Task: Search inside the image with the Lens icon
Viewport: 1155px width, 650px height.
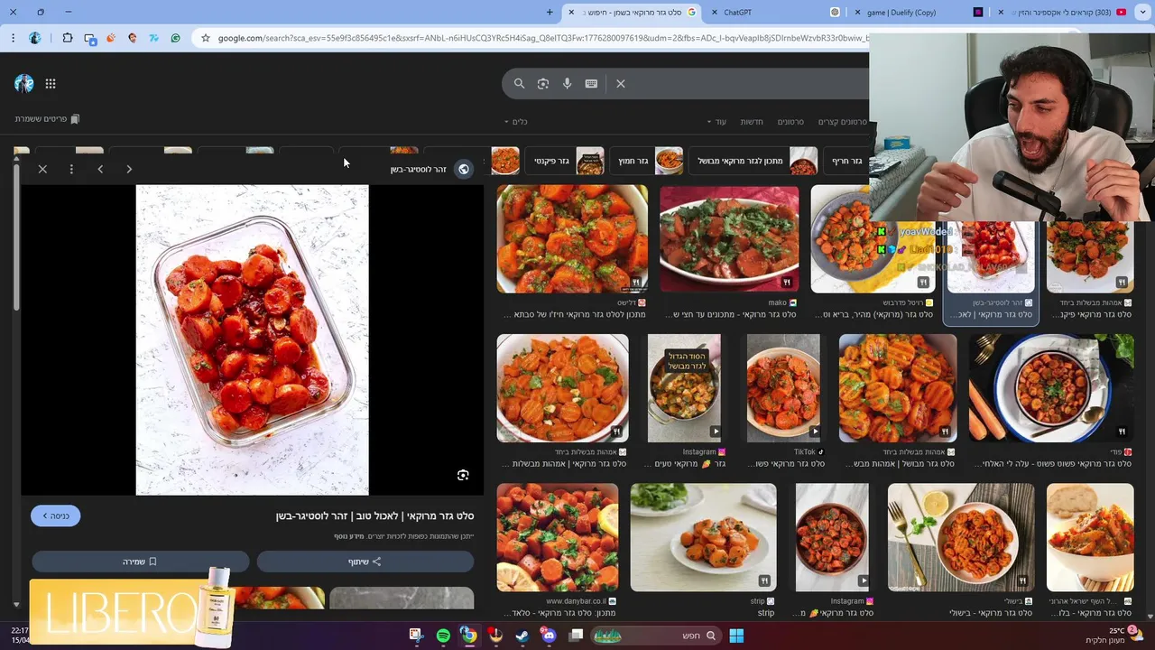Action: (x=463, y=476)
